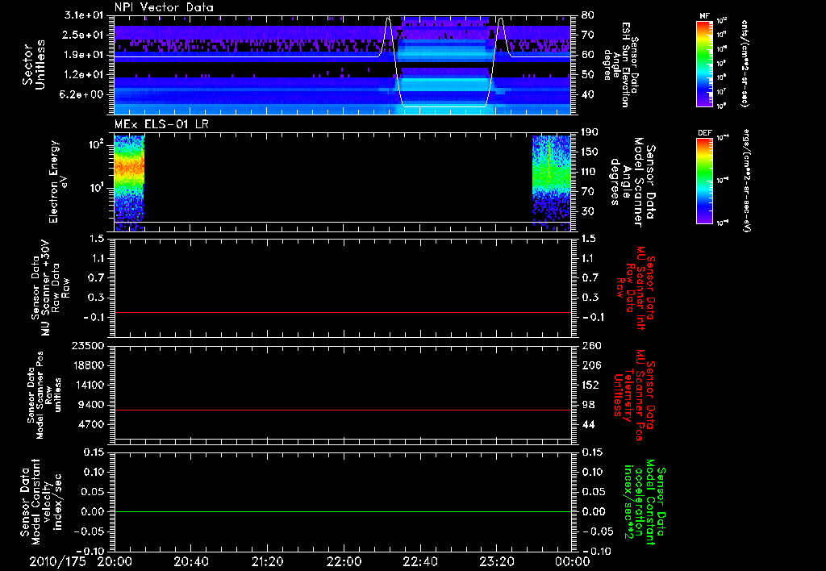Viewport: 826px width, 571px height.
Task: Click the '20:40' time axis label
Action: coord(190,561)
